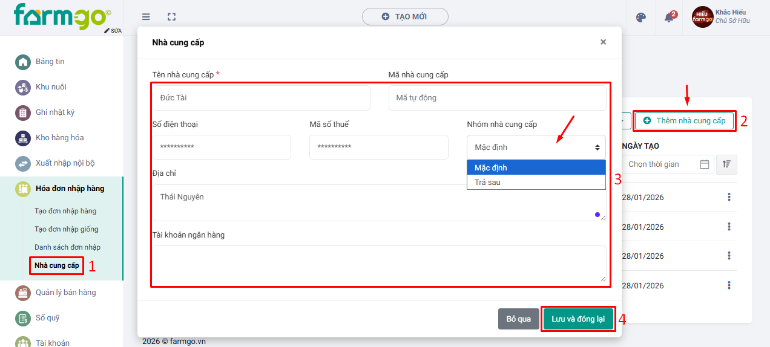Click the calendar icon in Chọn thời gian
The height and width of the screenshot is (347, 770).
[704, 164]
